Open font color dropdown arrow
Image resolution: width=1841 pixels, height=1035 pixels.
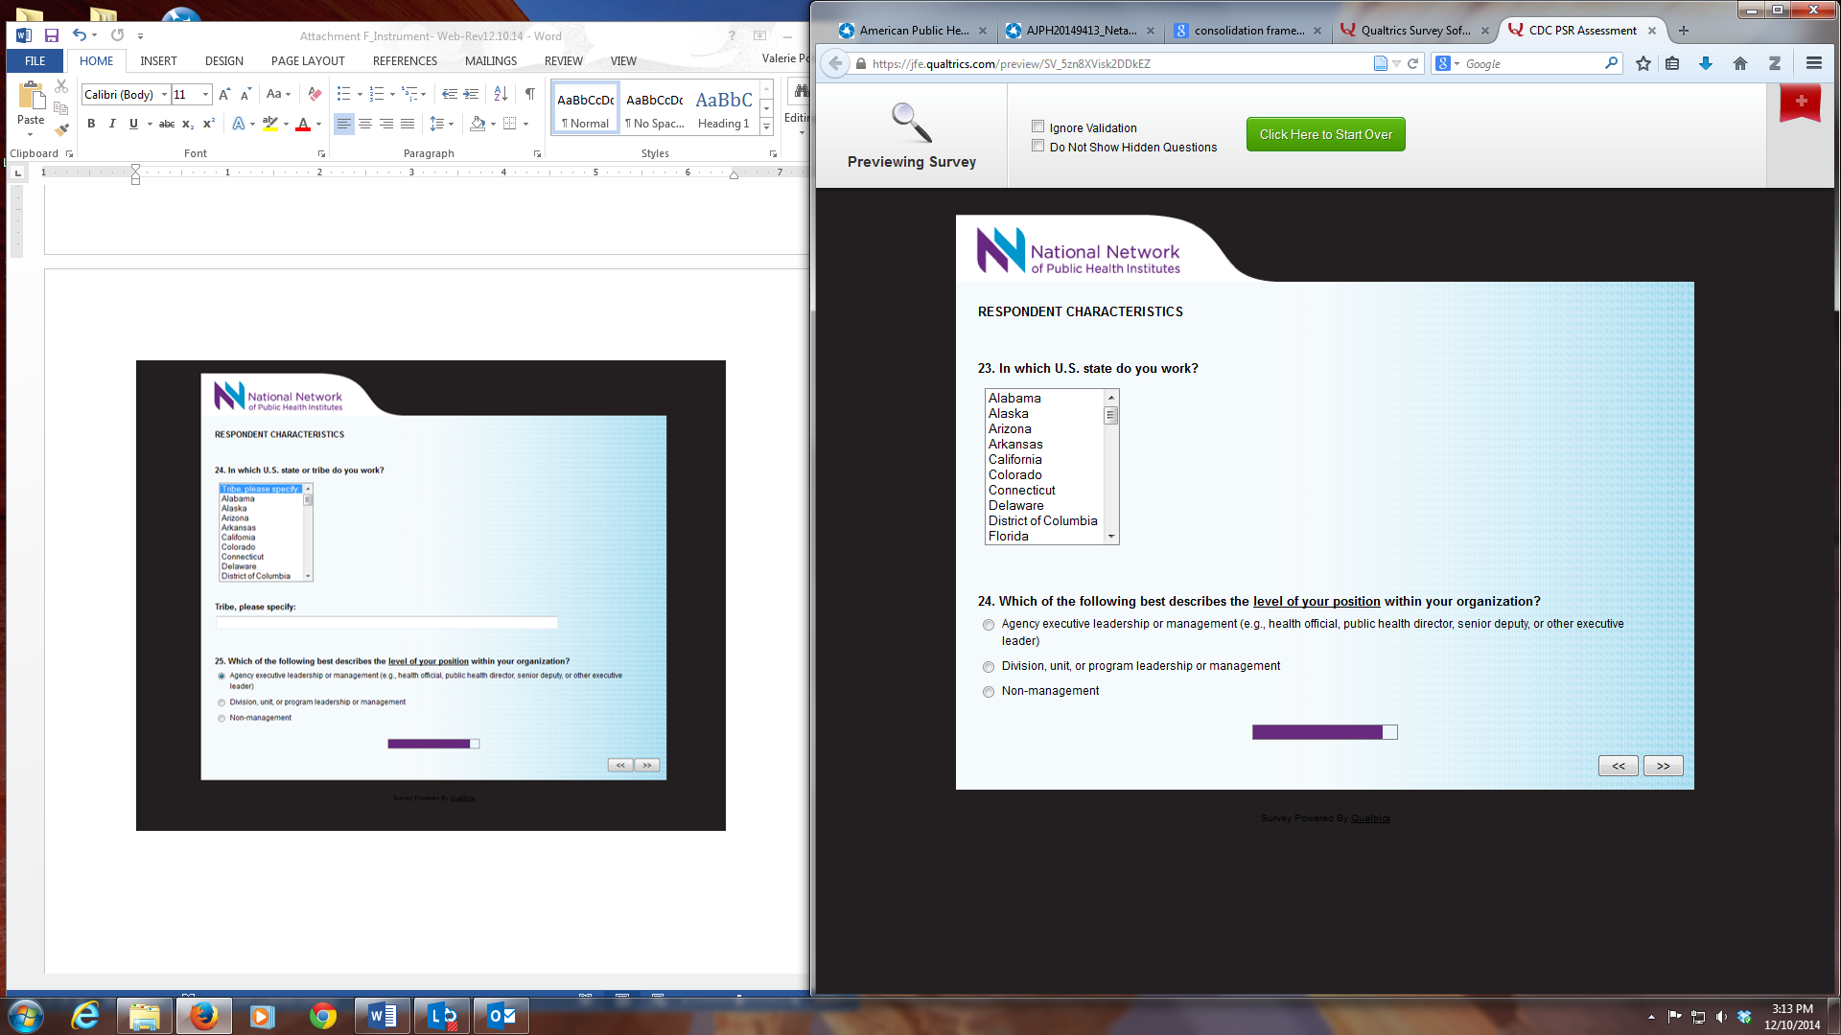318,124
